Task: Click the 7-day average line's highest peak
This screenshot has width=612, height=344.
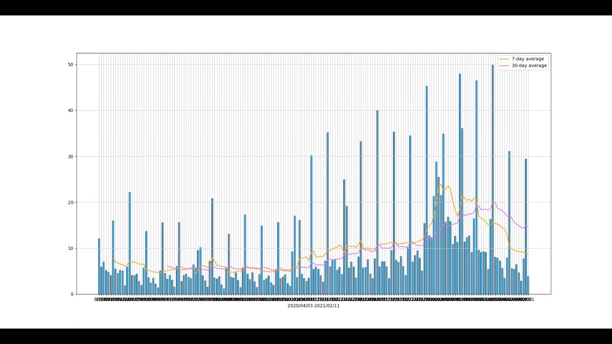Action: tap(441, 184)
